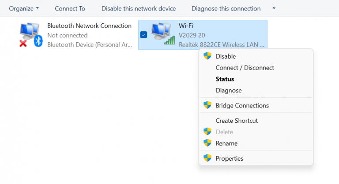This screenshot has width=339, height=184.
Task: Click the green Wi-Fi signal bars icon
Action: click(x=169, y=40)
